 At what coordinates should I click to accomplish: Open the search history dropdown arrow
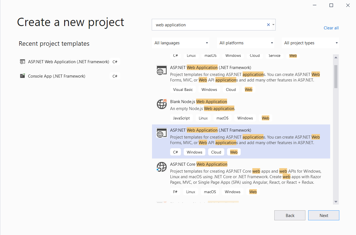[273, 25]
